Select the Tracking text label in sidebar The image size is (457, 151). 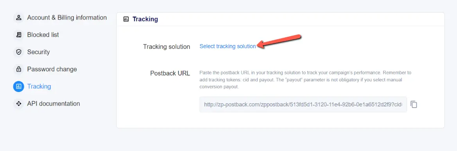tap(39, 86)
